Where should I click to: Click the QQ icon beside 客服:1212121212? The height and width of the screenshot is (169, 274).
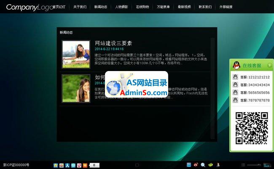point(235,77)
